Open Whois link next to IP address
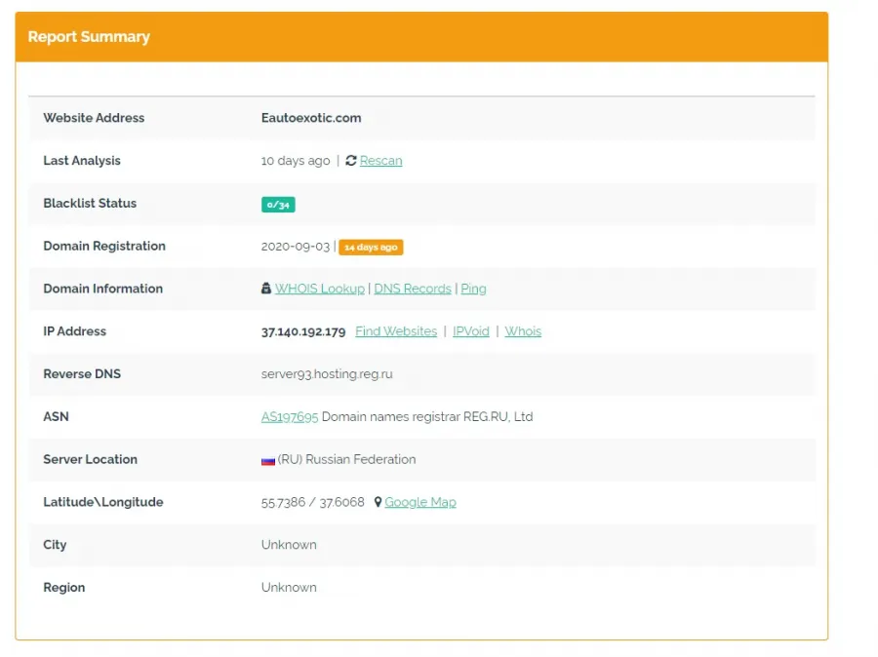Screen dimensions: 878x657 pos(523,331)
